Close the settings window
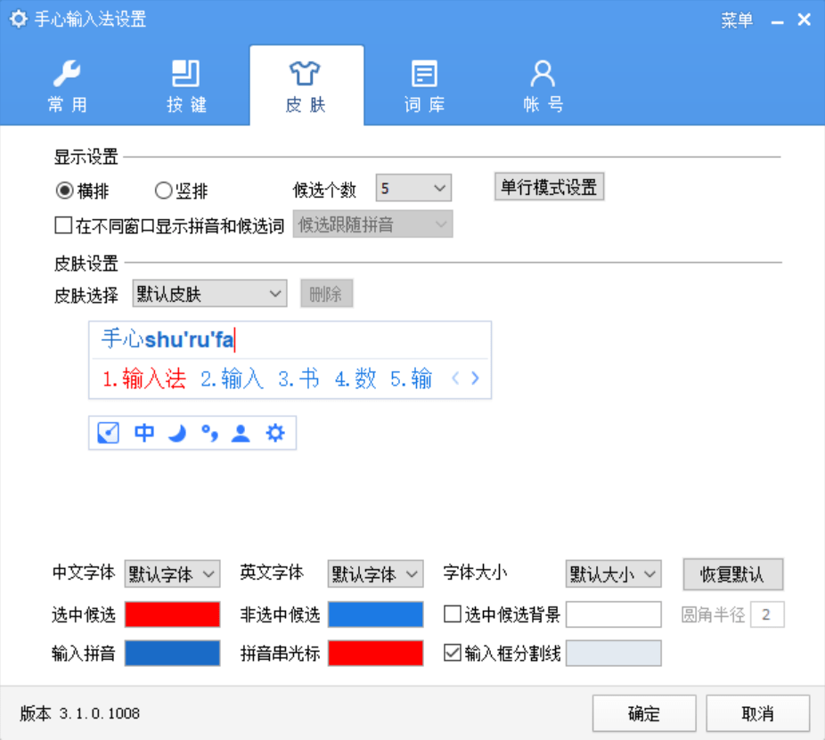This screenshot has width=825, height=740. pyautogui.click(x=804, y=20)
